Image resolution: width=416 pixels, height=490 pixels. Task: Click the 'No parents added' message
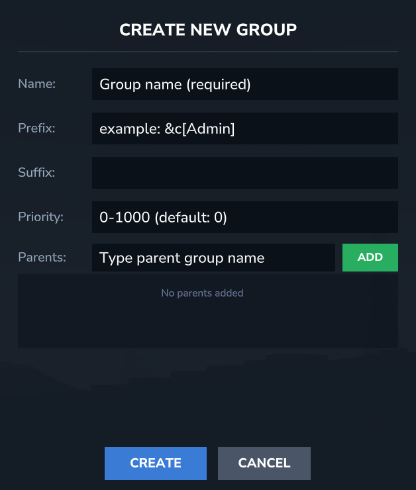coord(203,293)
